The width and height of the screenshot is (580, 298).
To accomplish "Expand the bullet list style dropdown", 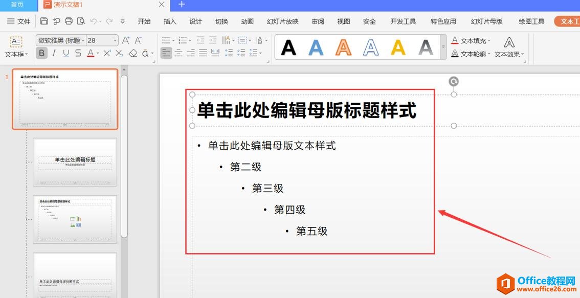I will (174, 40).
